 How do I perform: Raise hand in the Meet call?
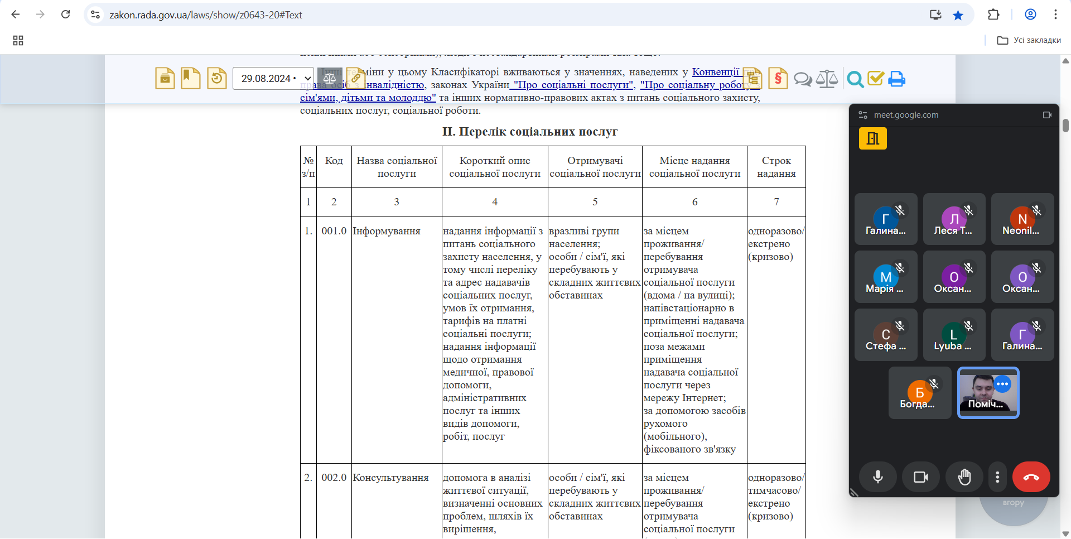click(x=964, y=477)
